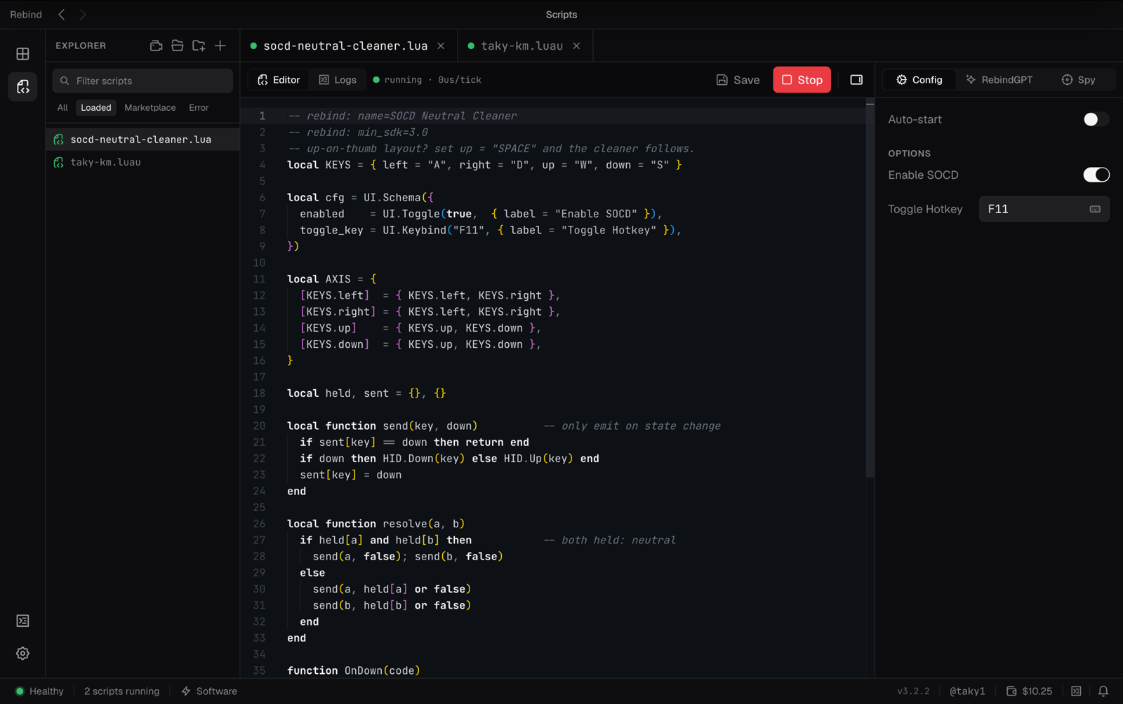Screen dimensions: 1123x704
Task: Navigate forward with the right arrow
Action: pos(83,14)
